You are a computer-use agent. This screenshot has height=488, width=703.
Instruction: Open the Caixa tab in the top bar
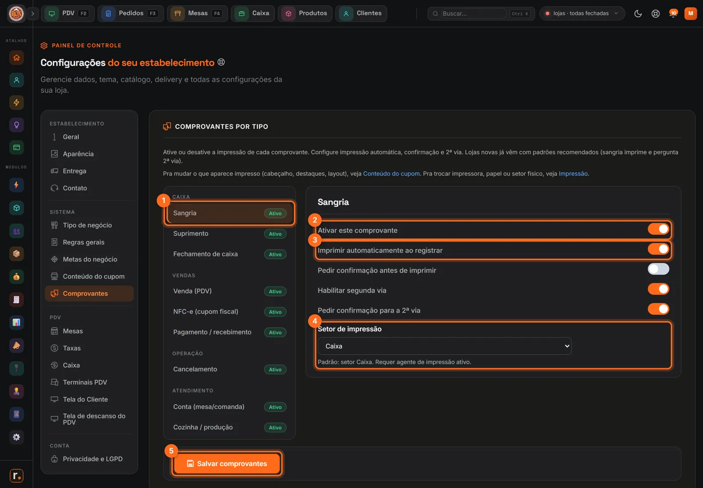pyautogui.click(x=253, y=14)
